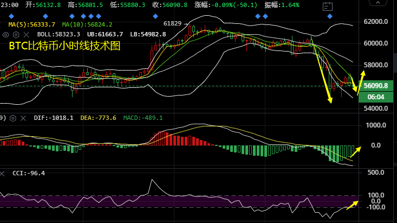Image resolution: width=397 pixels, height=223 pixels.
Task: Toggle BOLL indicator visibility eye icon
Action: [5, 34]
